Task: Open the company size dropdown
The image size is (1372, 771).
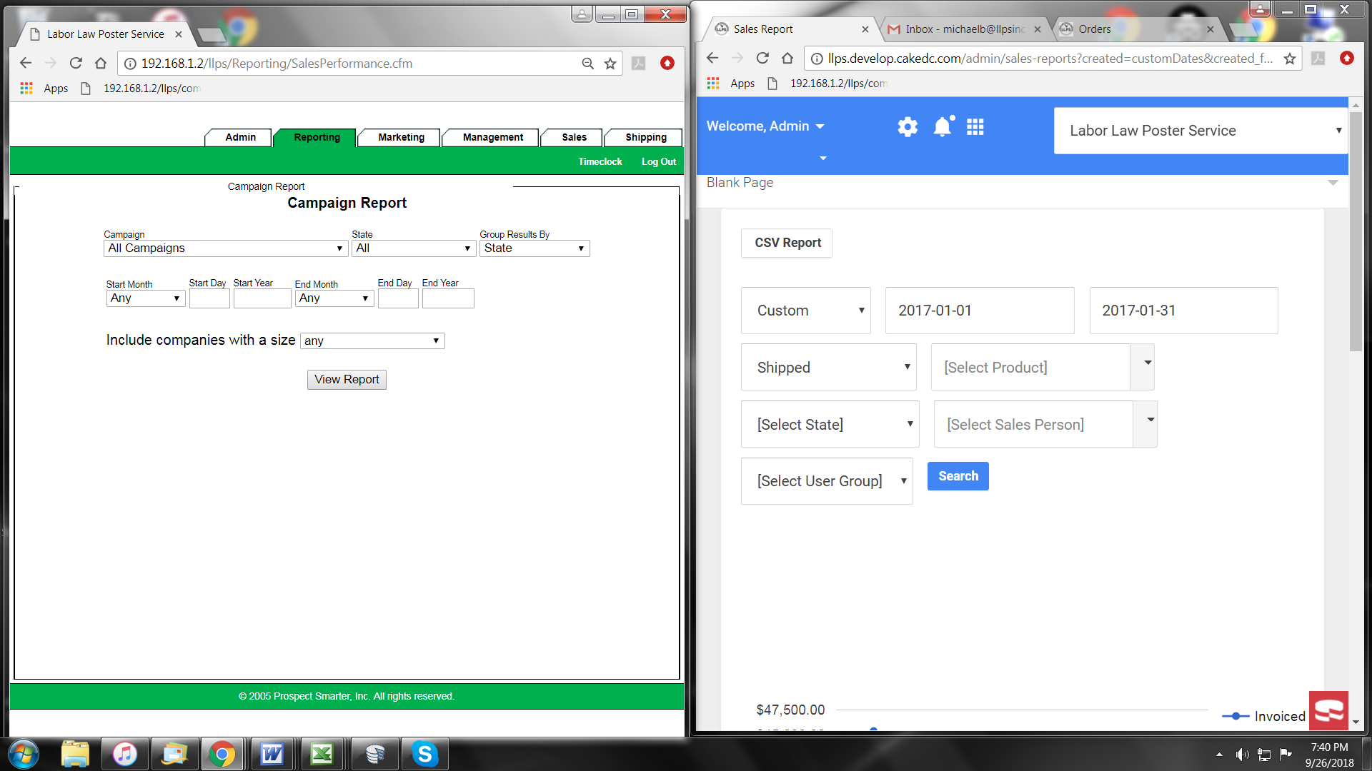Action: click(x=372, y=341)
